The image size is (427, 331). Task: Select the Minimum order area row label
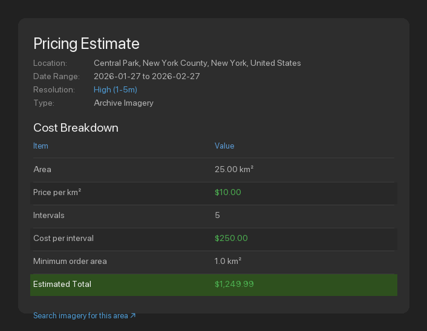point(70,261)
